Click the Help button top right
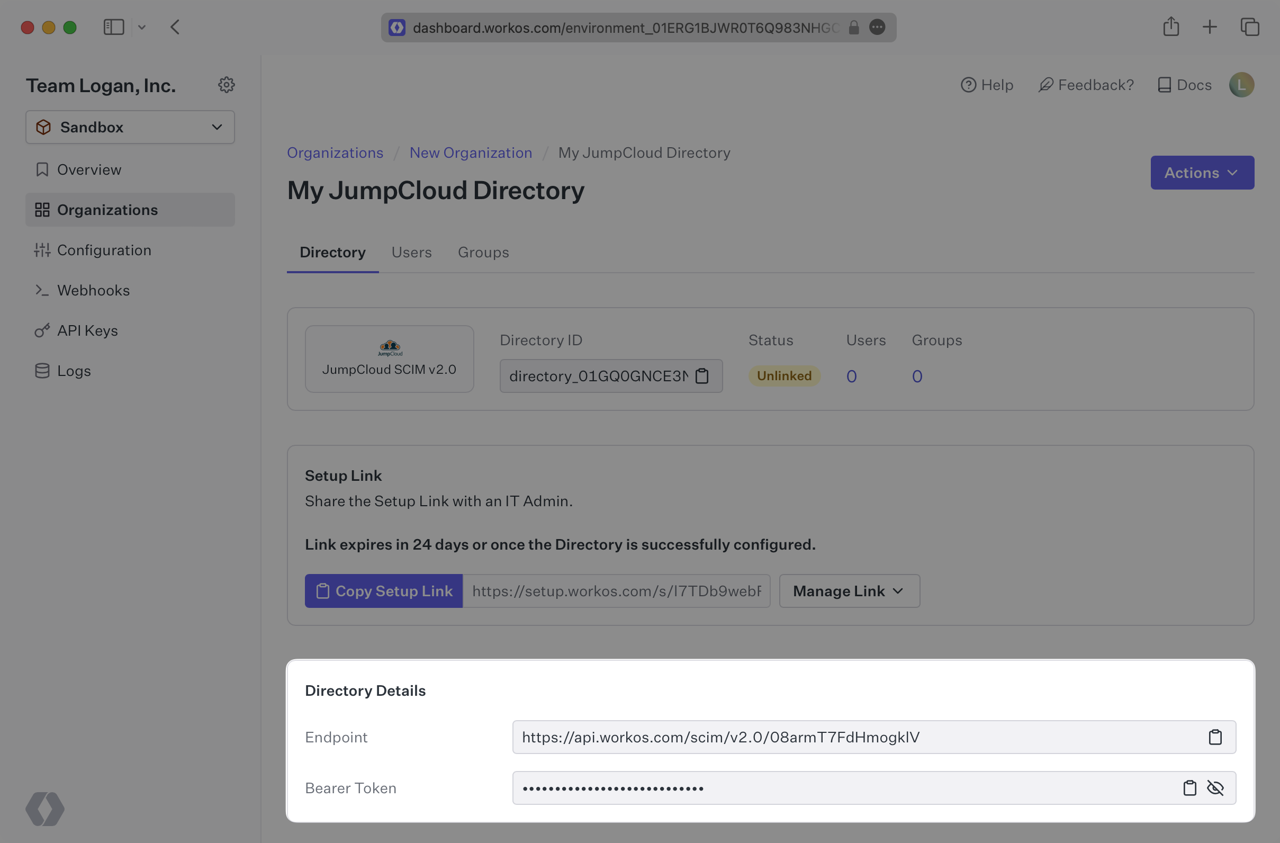The height and width of the screenshot is (843, 1280). [x=987, y=86]
